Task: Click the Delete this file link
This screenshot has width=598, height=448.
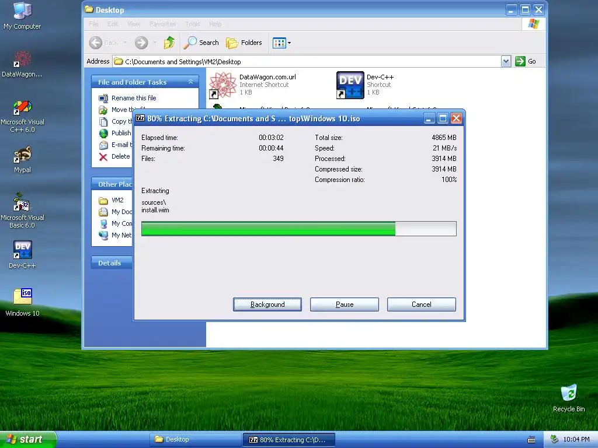Action: pyautogui.click(x=121, y=156)
